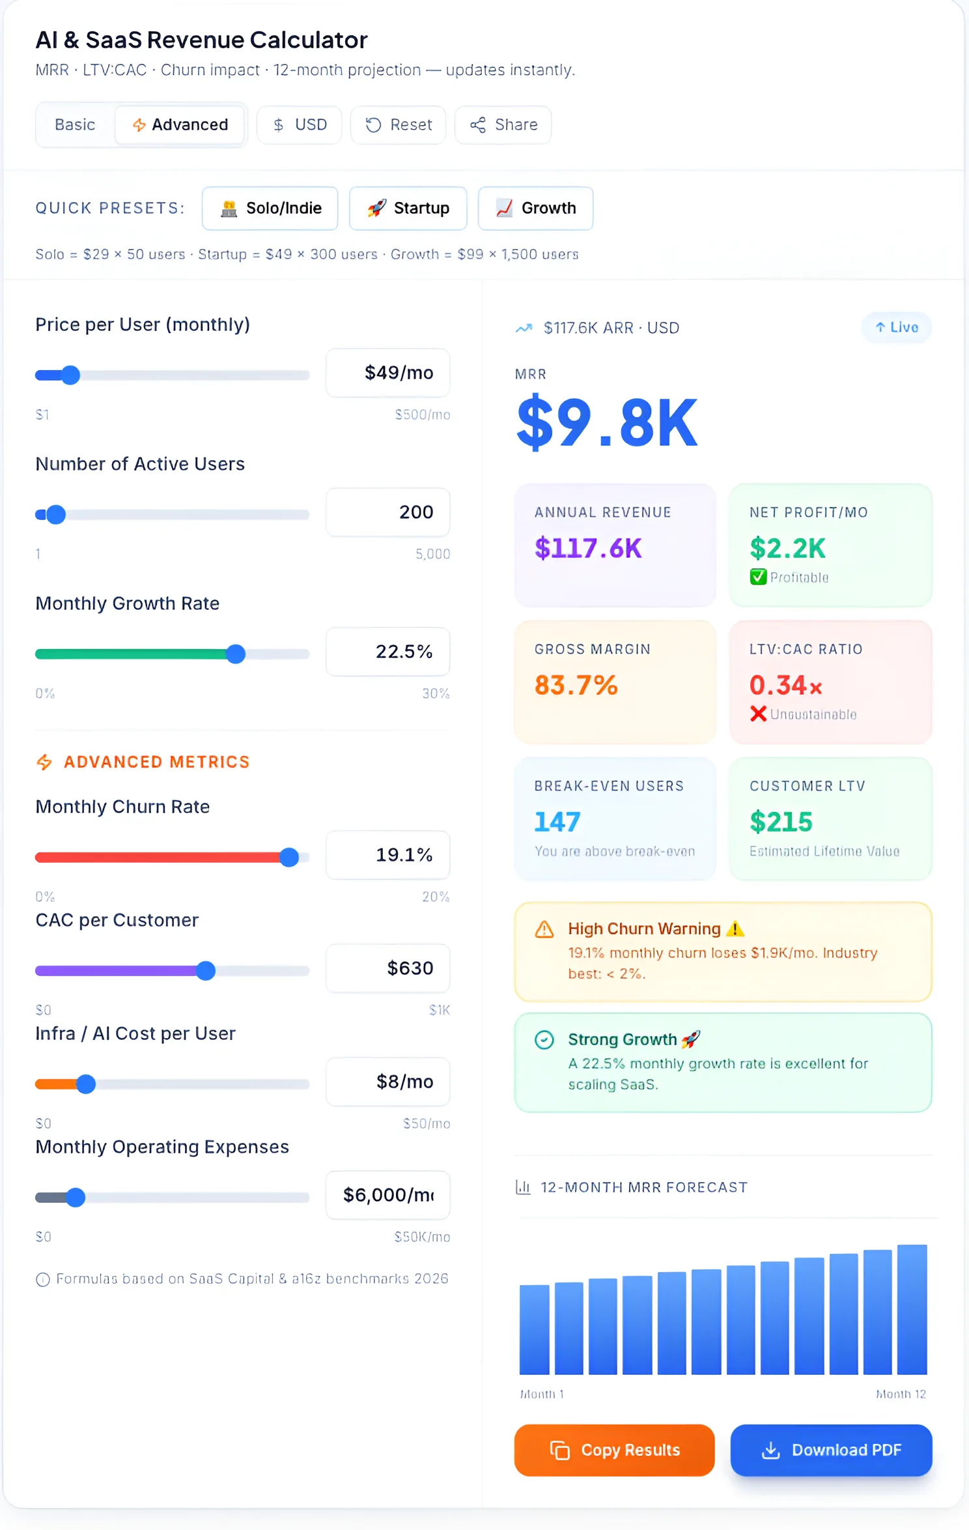
Task: Click the Copy Results button
Action: click(x=614, y=1450)
